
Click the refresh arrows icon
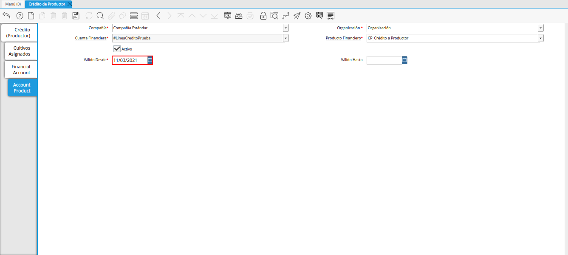[89, 16]
